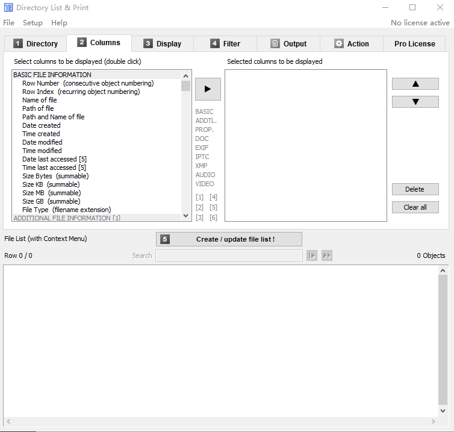Add selected column with right arrow button
454x432 pixels.
(208, 89)
